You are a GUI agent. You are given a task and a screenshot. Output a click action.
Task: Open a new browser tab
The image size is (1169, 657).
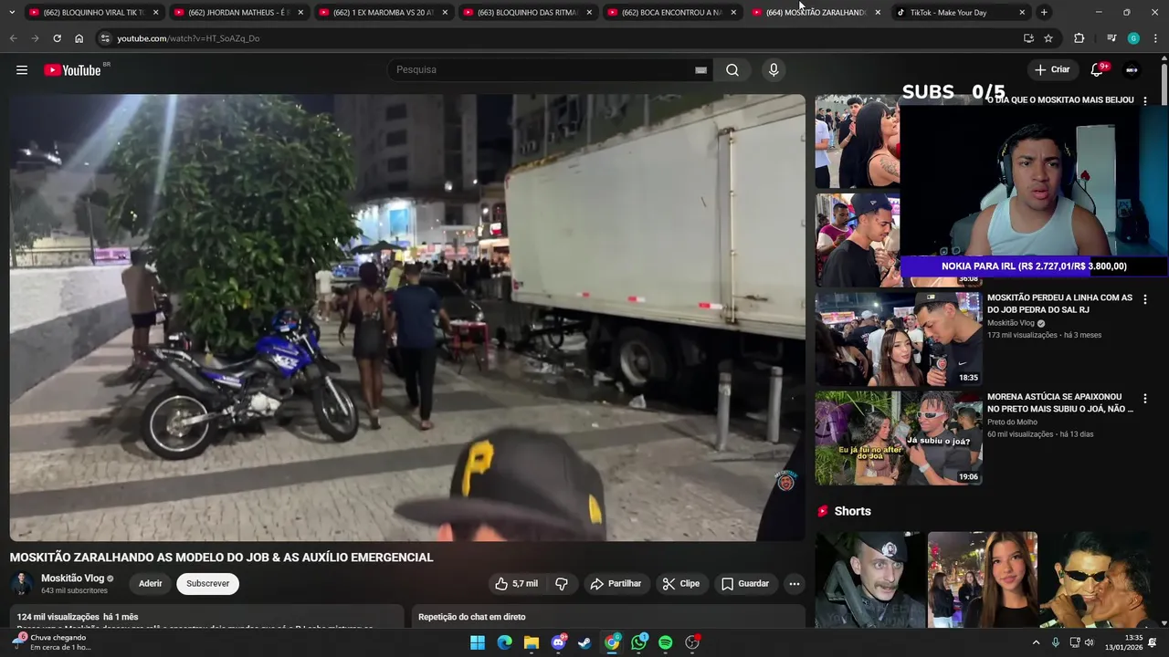pyautogui.click(x=1044, y=12)
